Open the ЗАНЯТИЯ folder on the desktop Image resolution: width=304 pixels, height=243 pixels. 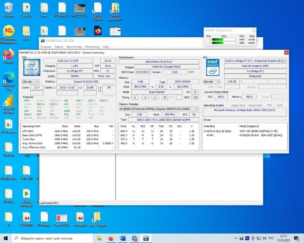(x=26, y=219)
